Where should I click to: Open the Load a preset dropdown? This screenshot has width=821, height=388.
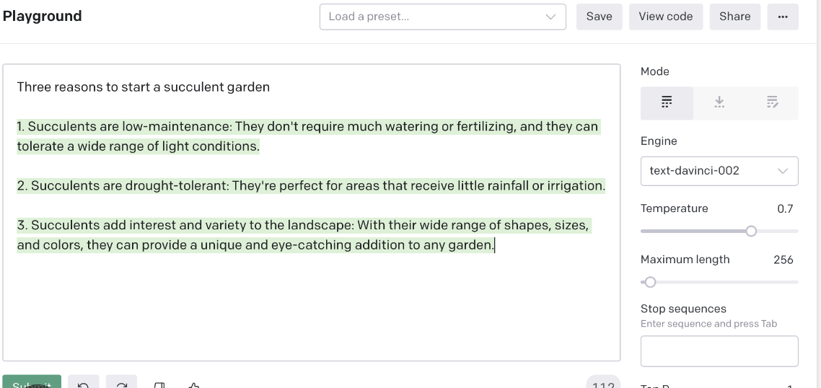[x=442, y=17]
